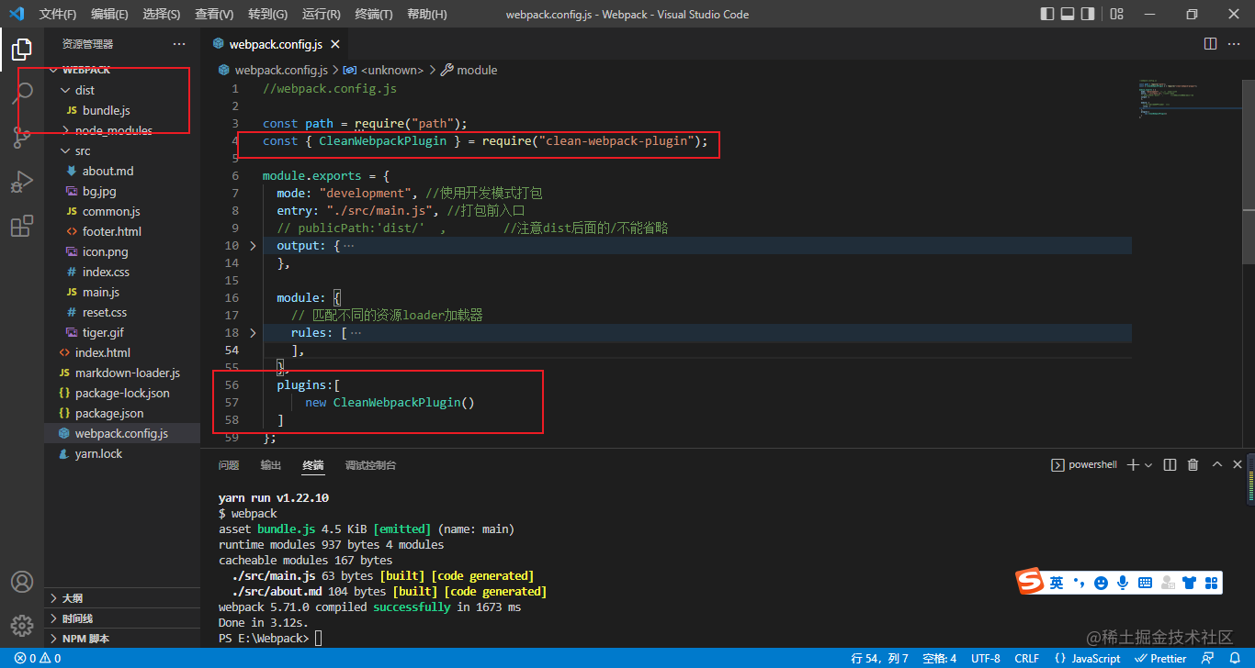Maximize the panel size with caret

click(1216, 465)
